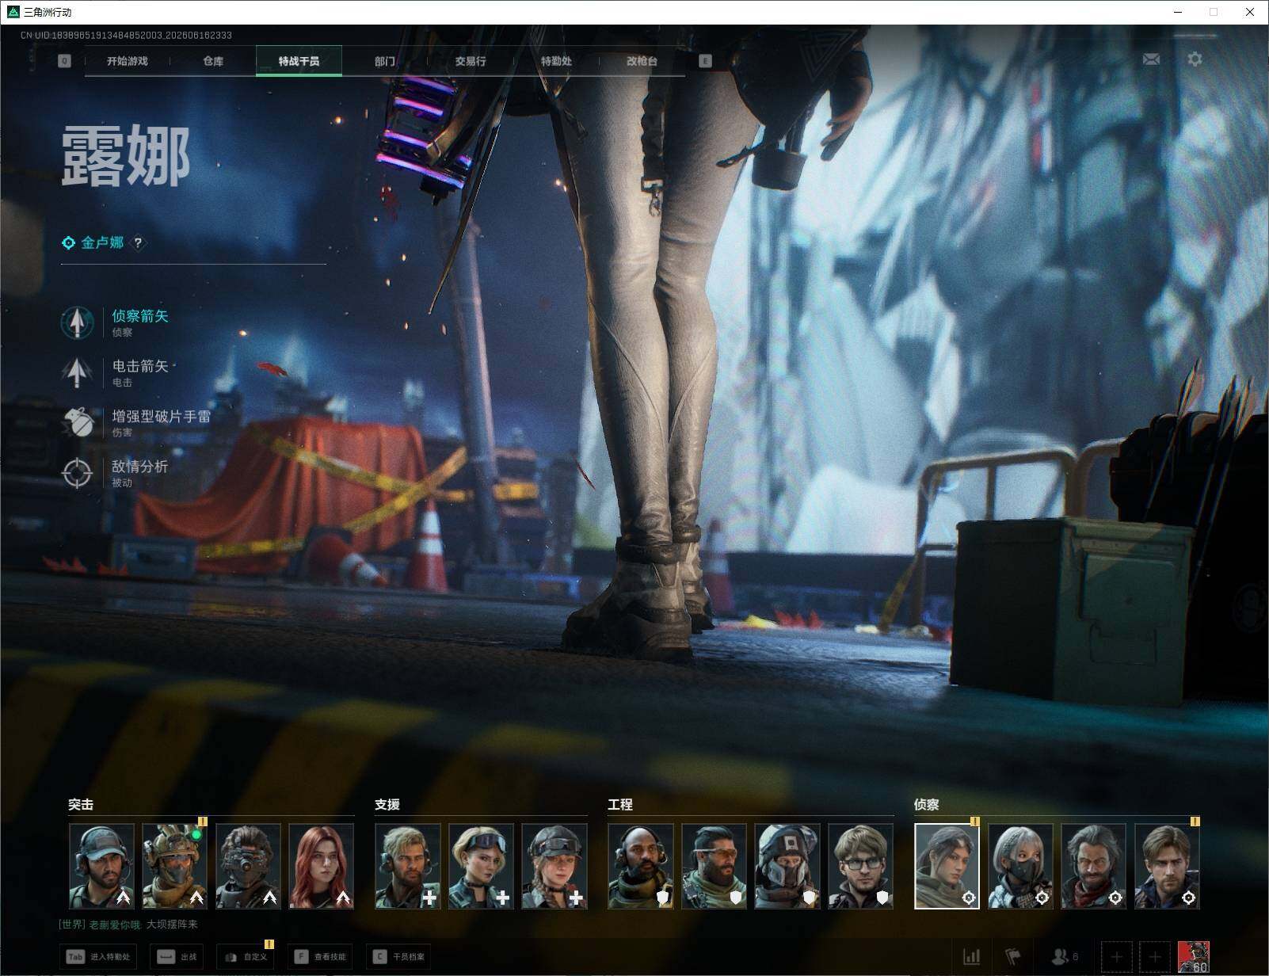The width and height of the screenshot is (1269, 976).
Task: Open the 仓库 tab
Action: 213,61
